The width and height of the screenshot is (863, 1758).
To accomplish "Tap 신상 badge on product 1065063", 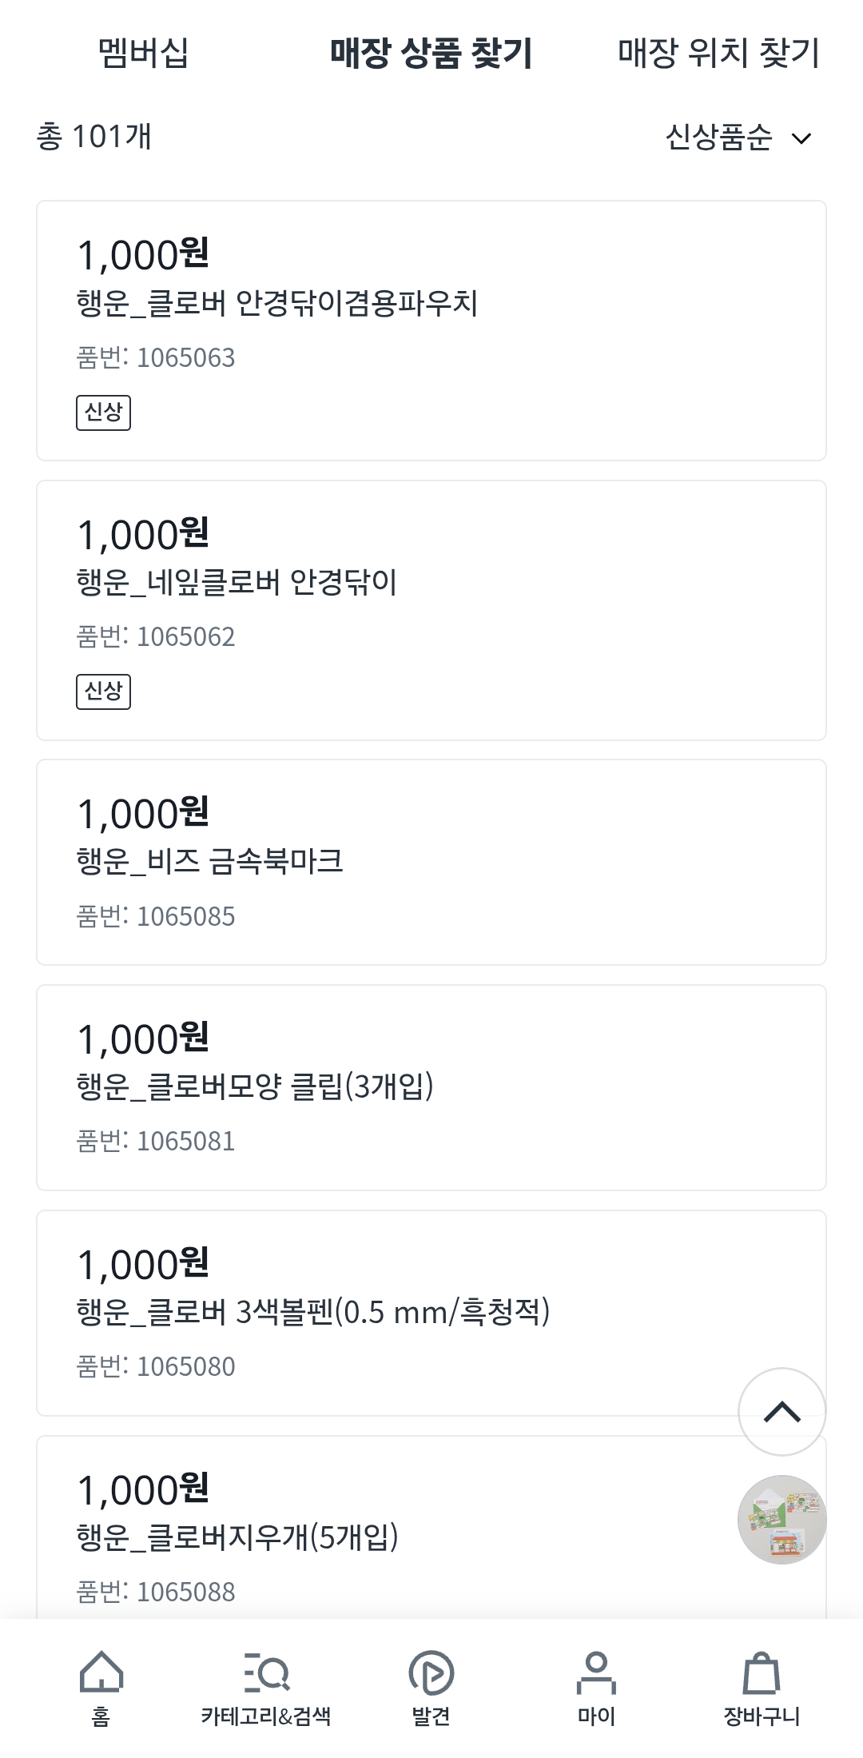I will [x=103, y=413].
